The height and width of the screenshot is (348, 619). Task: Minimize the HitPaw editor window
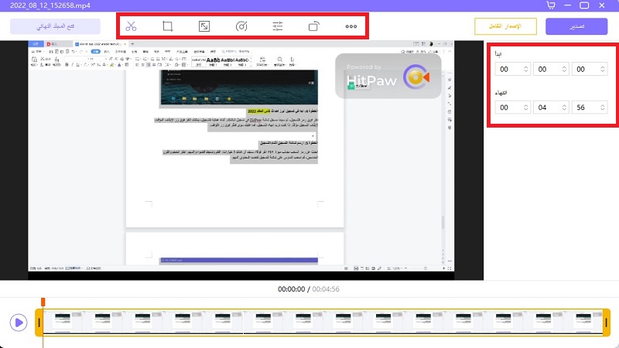coord(568,5)
